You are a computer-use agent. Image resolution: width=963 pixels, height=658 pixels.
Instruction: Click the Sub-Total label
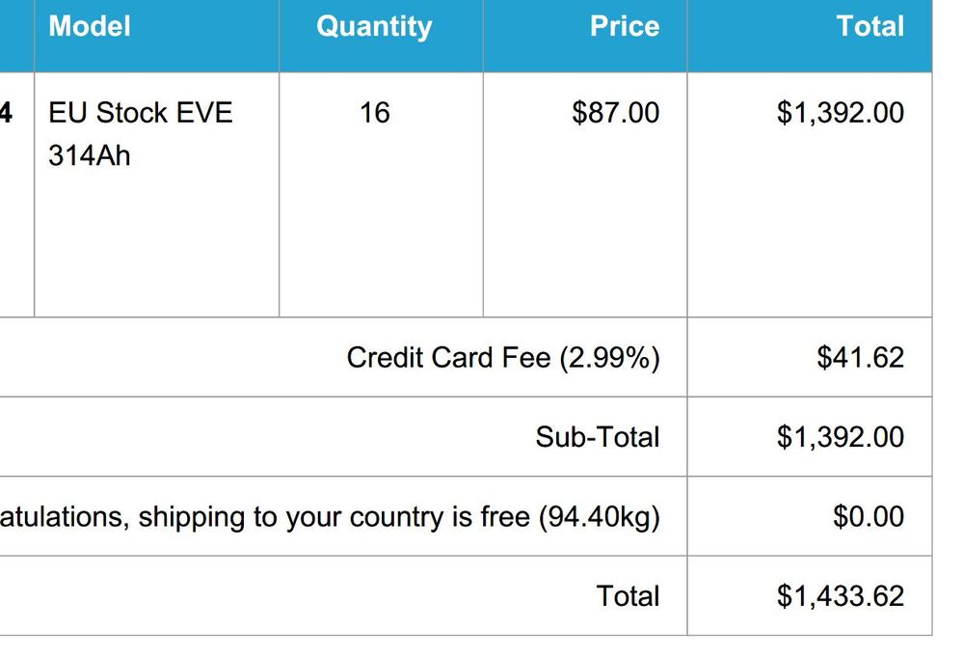(598, 437)
